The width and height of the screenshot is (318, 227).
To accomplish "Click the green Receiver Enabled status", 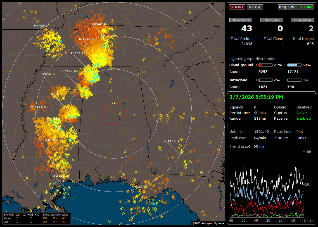I will [x=303, y=118].
